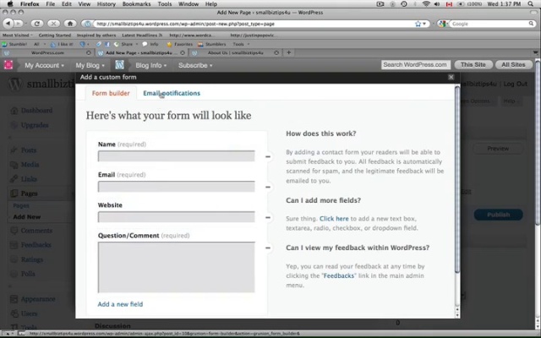Image resolution: width=541 pixels, height=338 pixels.
Task: Close the About Us browser tab
Action: point(276,52)
